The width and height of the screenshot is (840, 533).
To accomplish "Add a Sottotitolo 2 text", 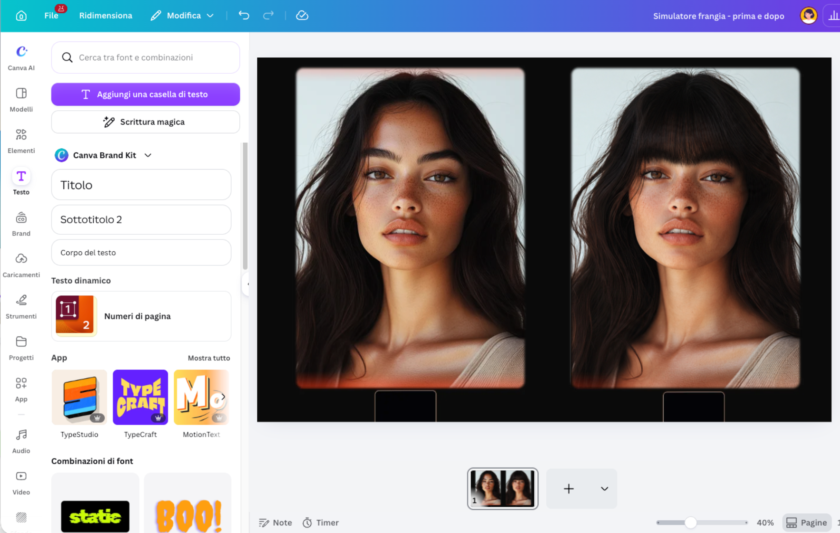I will [141, 219].
